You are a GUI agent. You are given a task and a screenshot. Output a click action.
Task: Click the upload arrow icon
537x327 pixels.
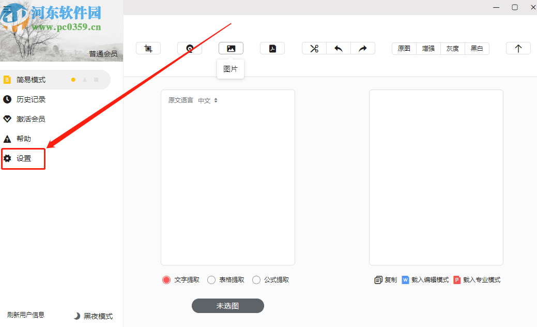(518, 48)
